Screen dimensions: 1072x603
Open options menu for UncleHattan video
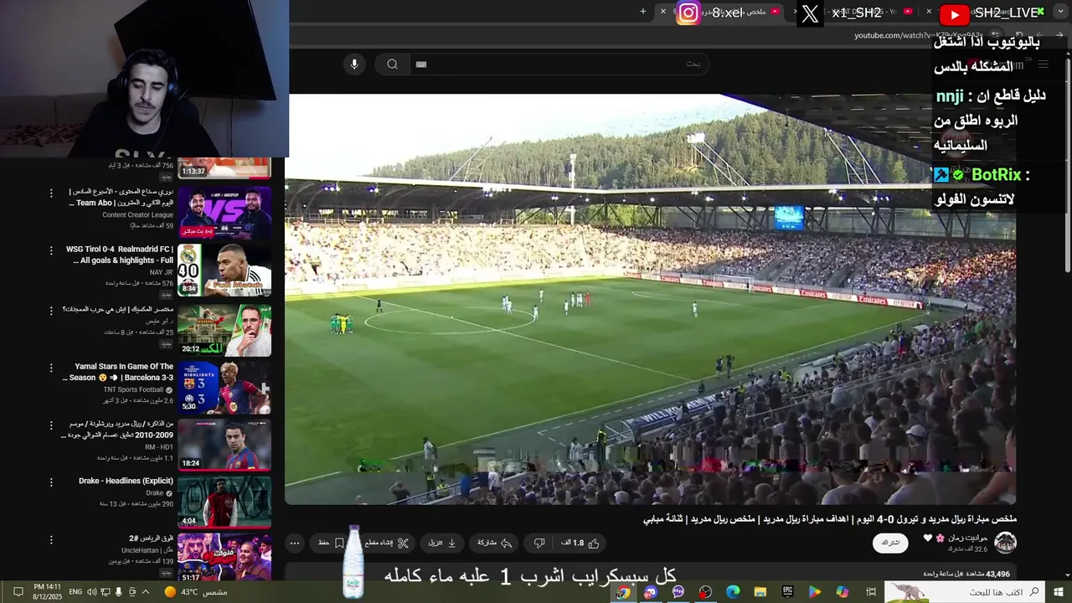pos(51,540)
